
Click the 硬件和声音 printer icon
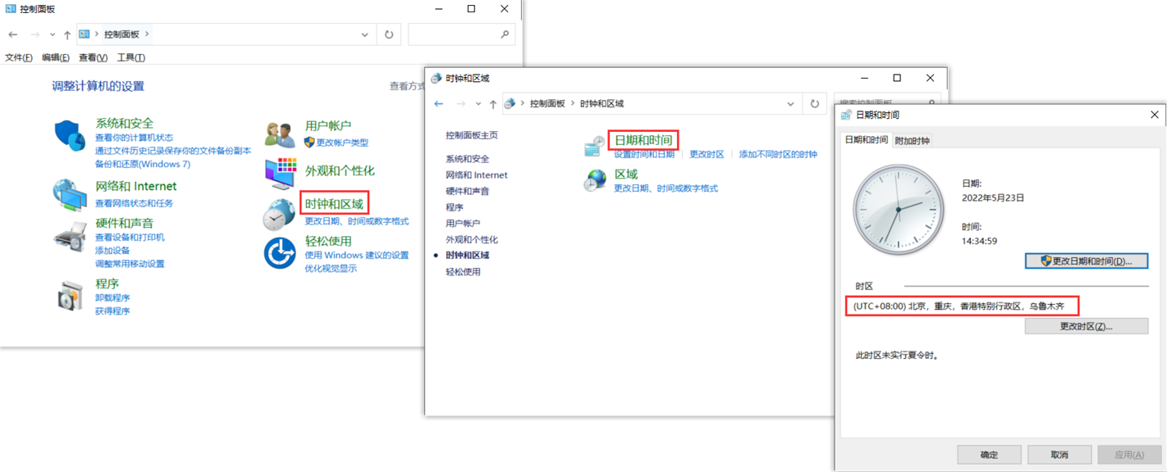70,237
